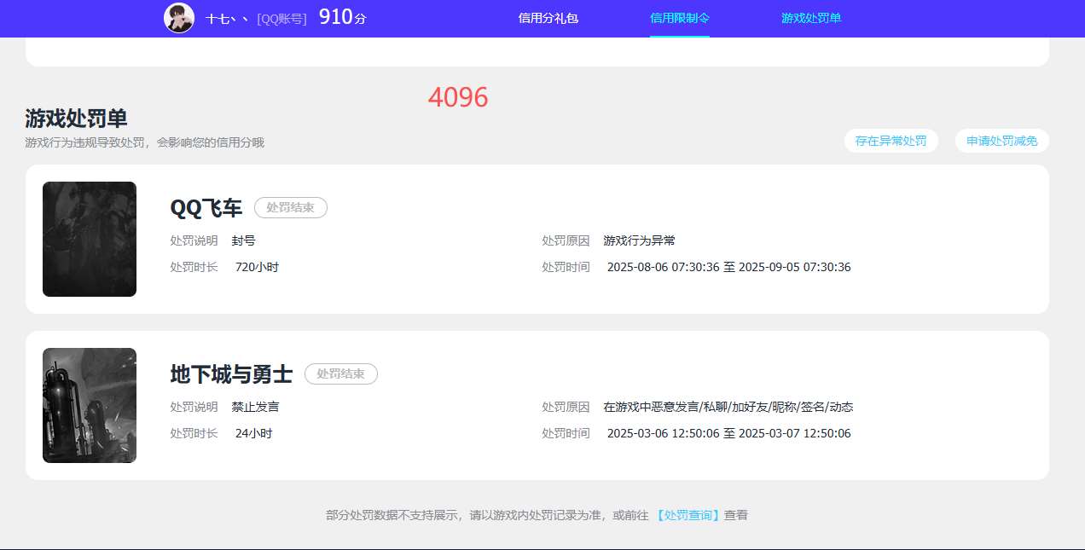Open the 游戏处罚单 navigation item
The width and height of the screenshot is (1085, 550).
(x=810, y=18)
